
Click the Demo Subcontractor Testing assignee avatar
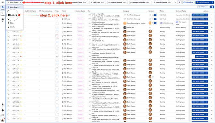coord(125,23)
